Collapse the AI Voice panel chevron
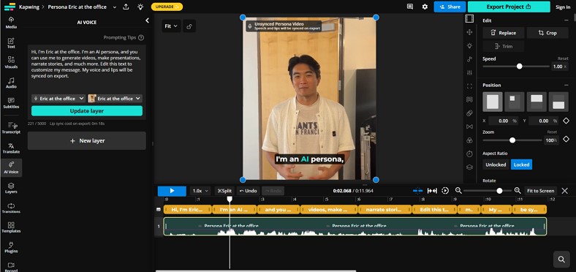 [148, 20]
